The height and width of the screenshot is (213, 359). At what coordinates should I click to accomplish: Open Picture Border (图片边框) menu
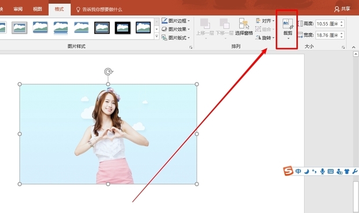[x=175, y=21]
